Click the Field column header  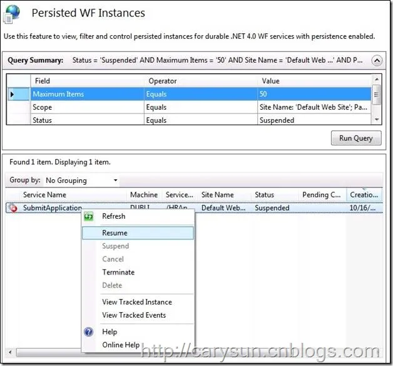87,81
